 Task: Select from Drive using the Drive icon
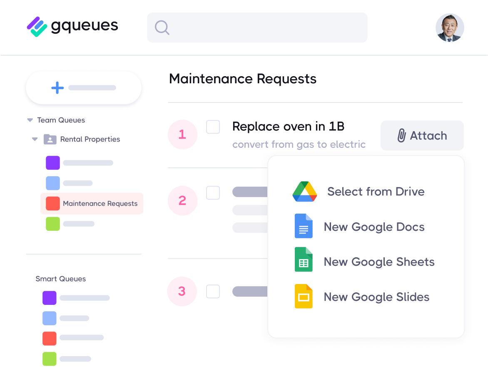tap(304, 191)
